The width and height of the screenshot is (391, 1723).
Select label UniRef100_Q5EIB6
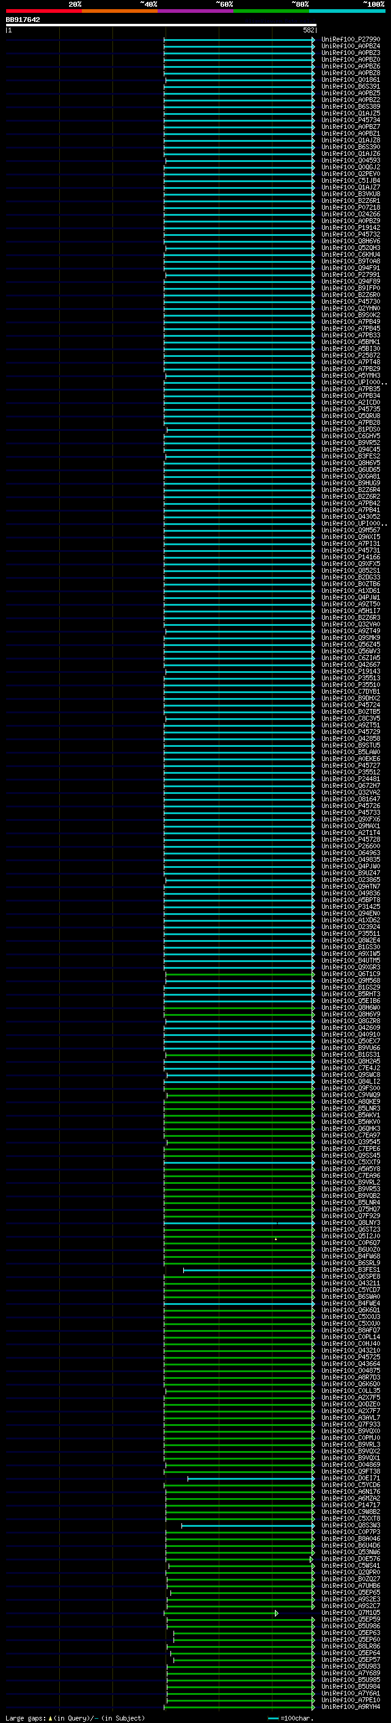351,1001
